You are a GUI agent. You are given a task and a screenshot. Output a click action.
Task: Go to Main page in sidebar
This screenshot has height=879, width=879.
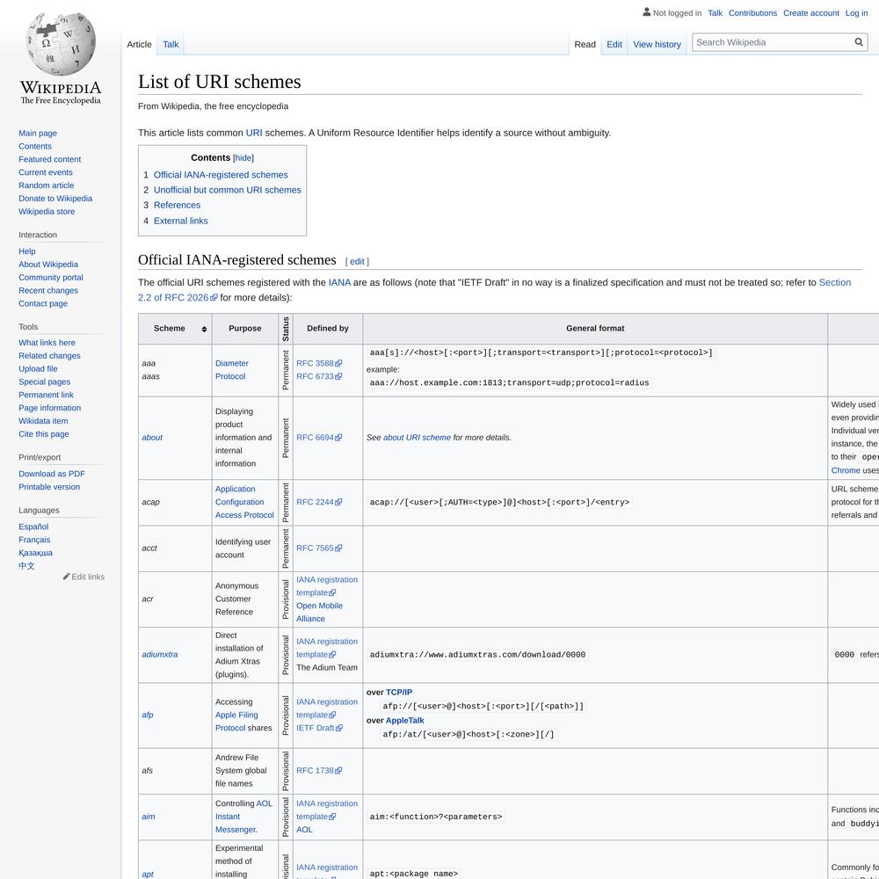38,133
